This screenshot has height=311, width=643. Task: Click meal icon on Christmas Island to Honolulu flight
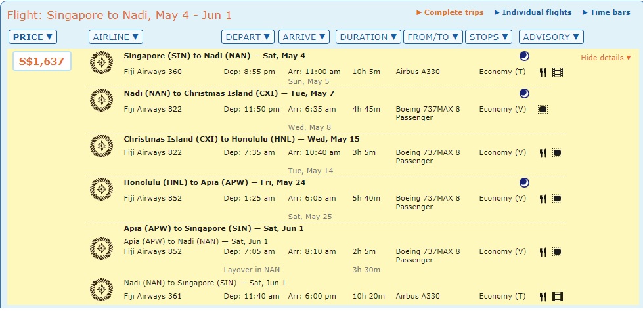pyautogui.click(x=543, y=153)
